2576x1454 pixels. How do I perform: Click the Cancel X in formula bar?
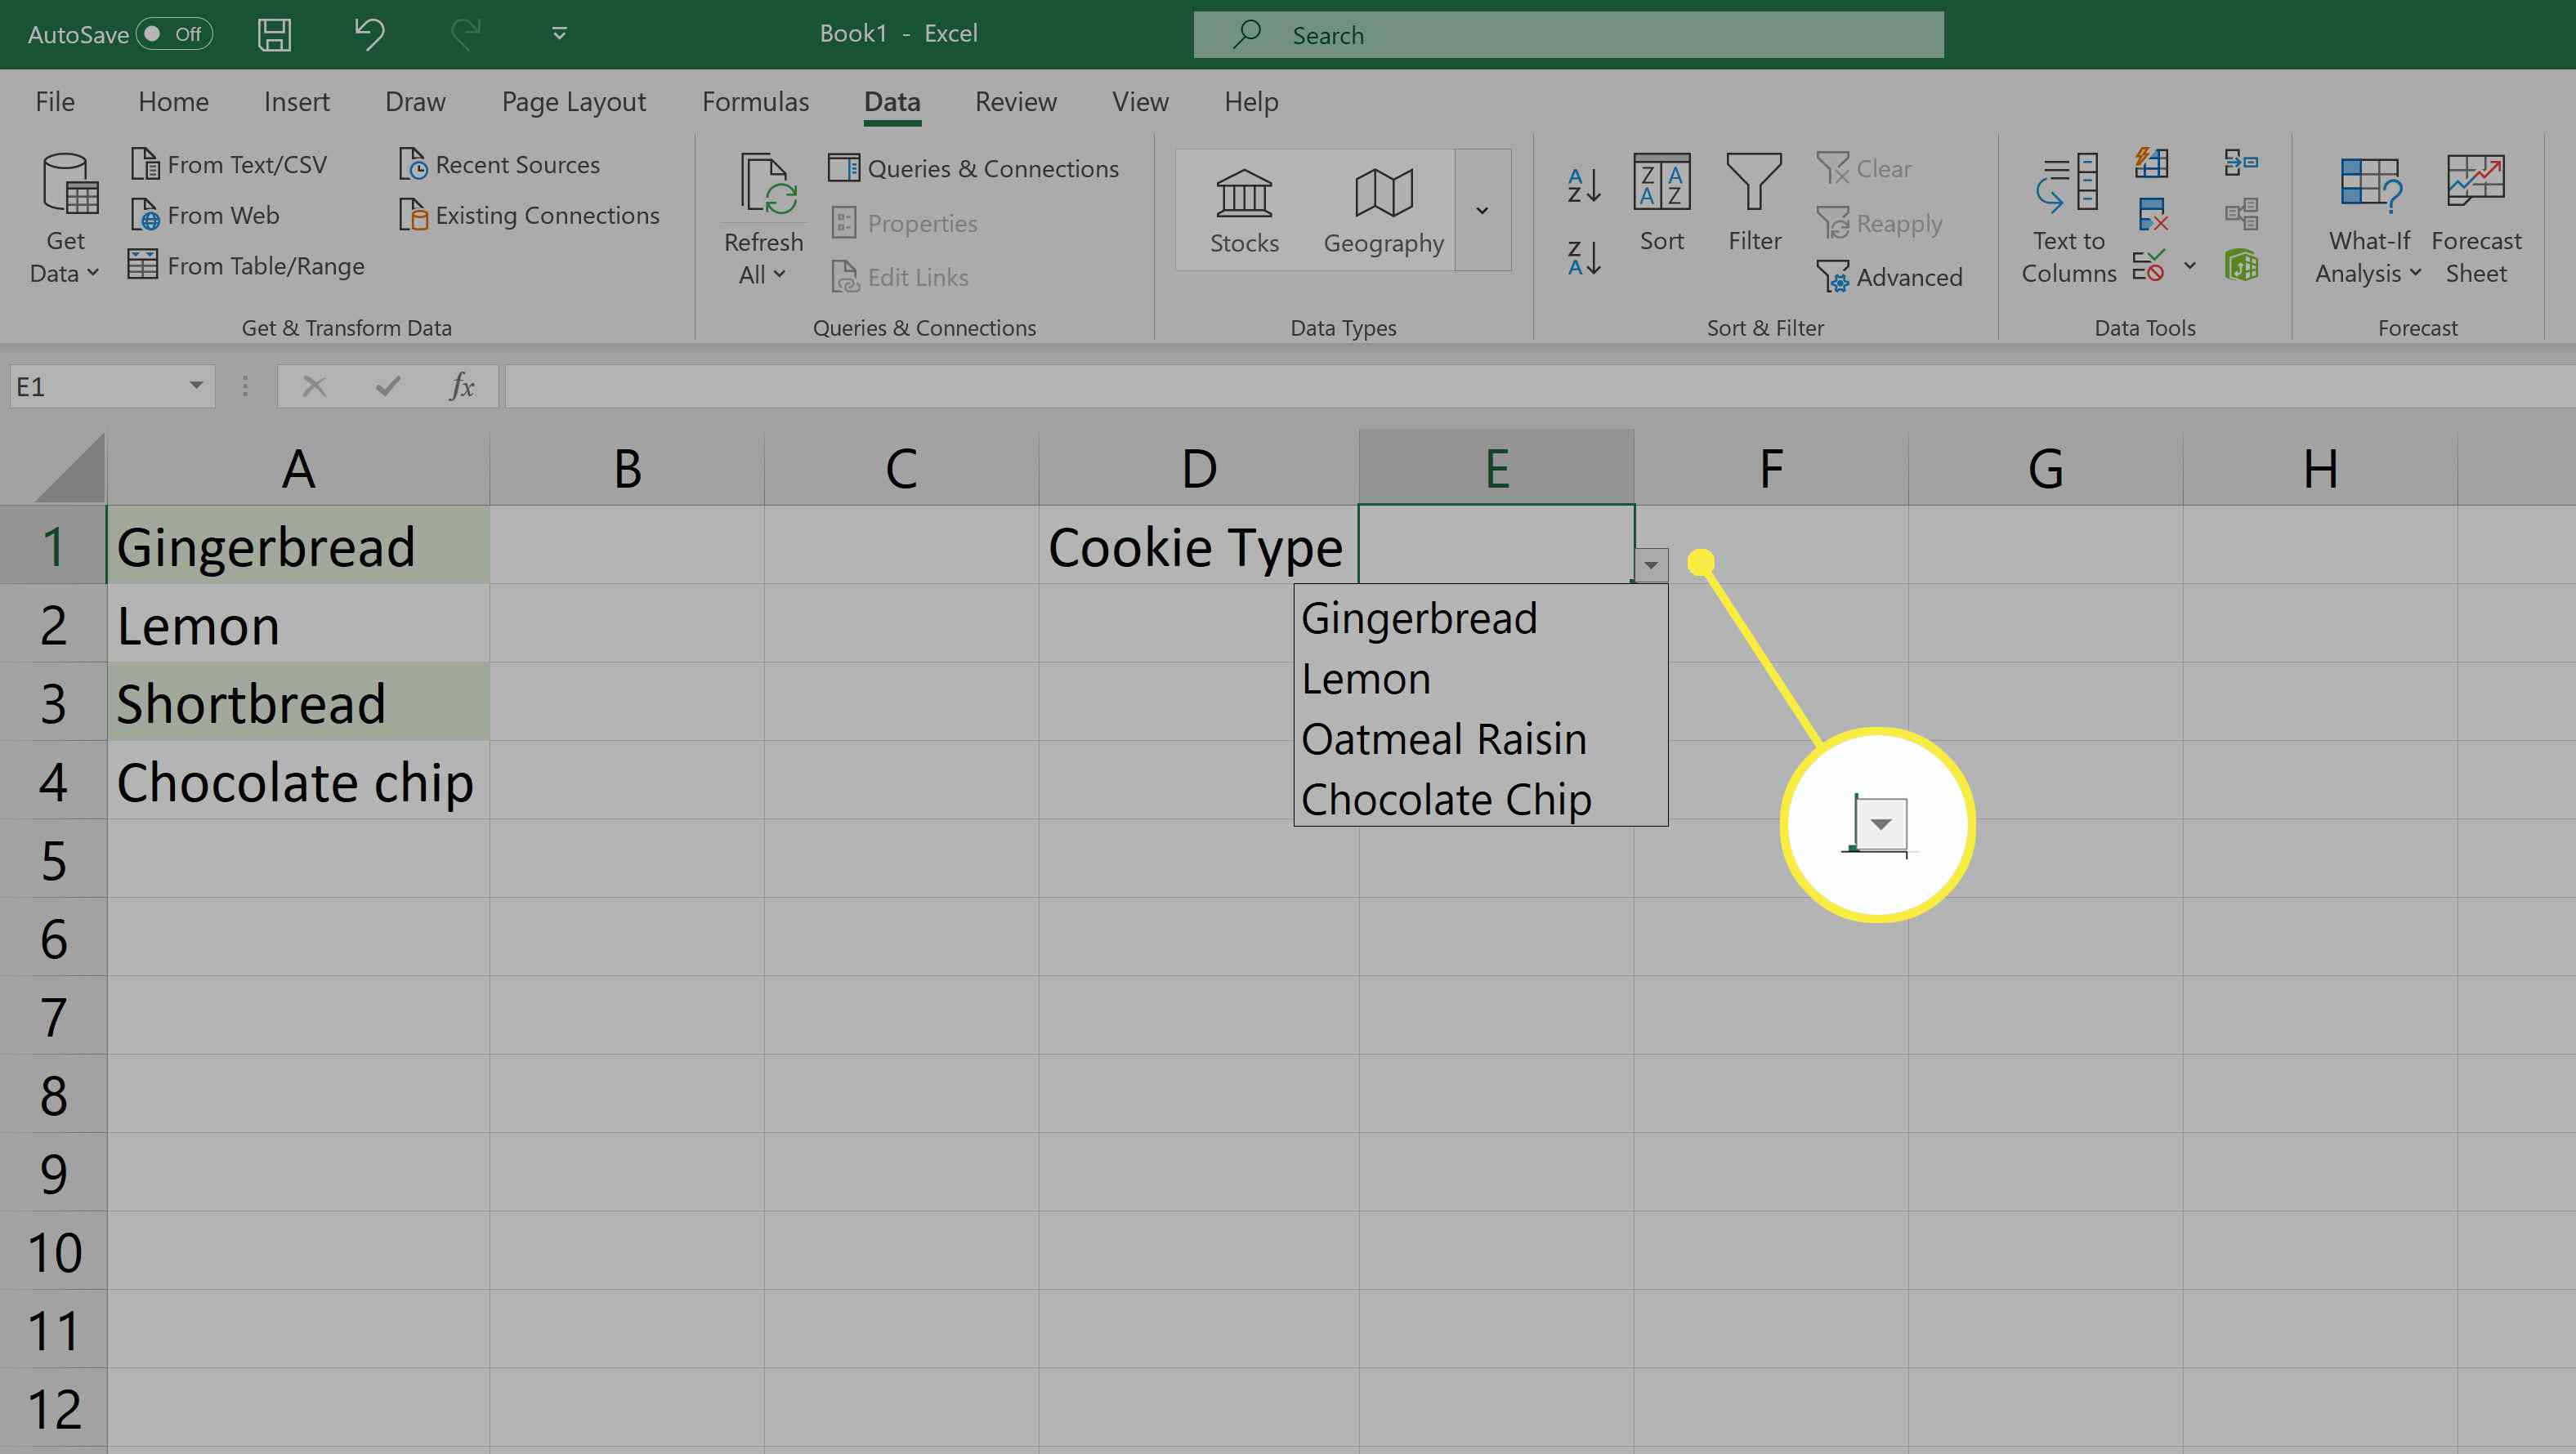point(314,386)
